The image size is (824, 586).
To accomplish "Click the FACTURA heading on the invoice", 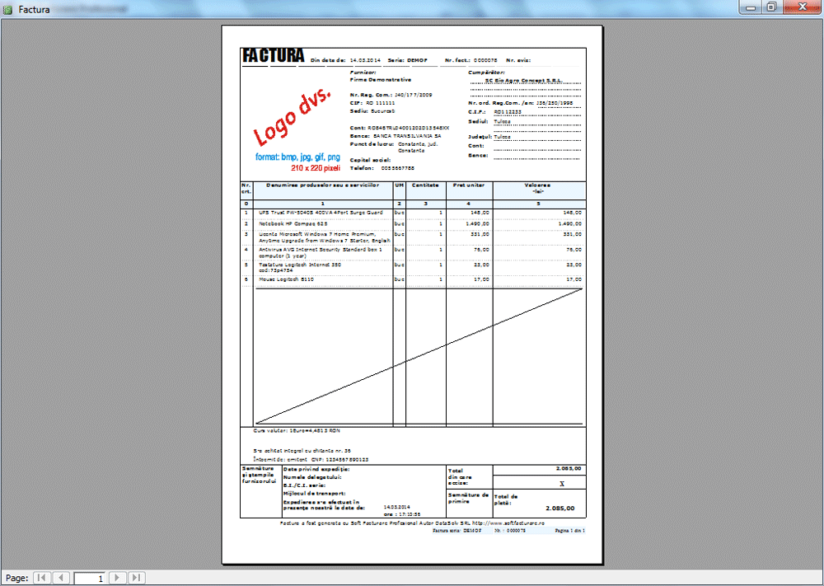I will click(273, 56).
